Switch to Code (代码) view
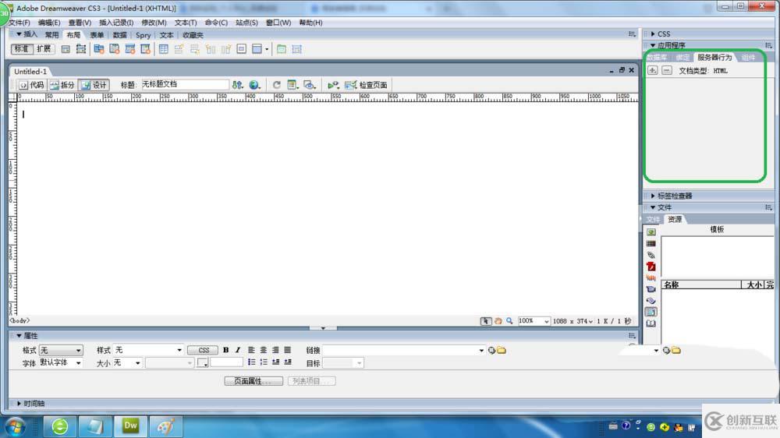This screenshot has height=438, width=780. click(32, 85)
